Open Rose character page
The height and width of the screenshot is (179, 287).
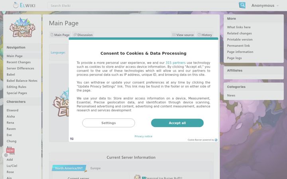(10, 172)
